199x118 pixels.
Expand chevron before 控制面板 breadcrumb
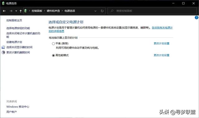(29, 11)
